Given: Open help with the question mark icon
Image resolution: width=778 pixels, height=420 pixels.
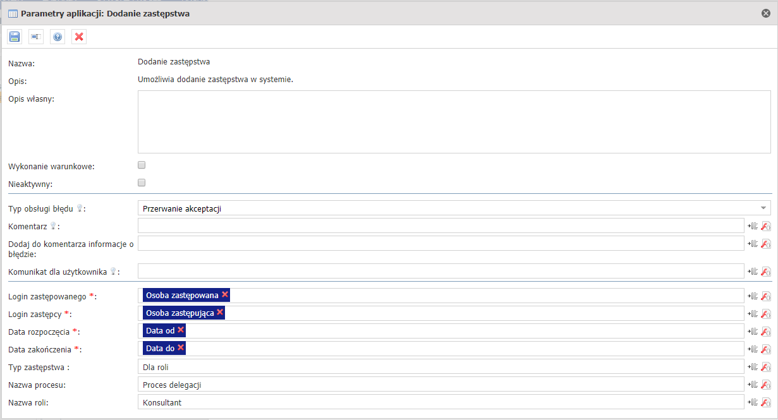Looking at the screenshot, I should point(58,37).
